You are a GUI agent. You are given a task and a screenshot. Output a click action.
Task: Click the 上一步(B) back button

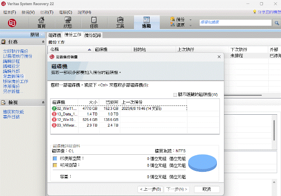[x=150, y=189]
